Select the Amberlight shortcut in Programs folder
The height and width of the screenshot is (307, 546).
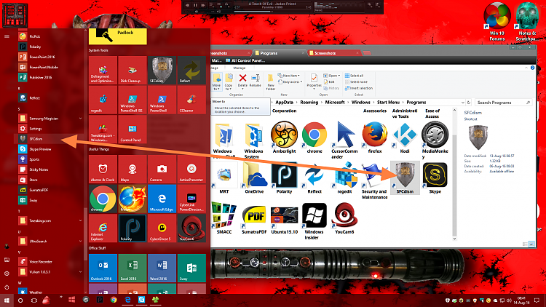(284, 137)
